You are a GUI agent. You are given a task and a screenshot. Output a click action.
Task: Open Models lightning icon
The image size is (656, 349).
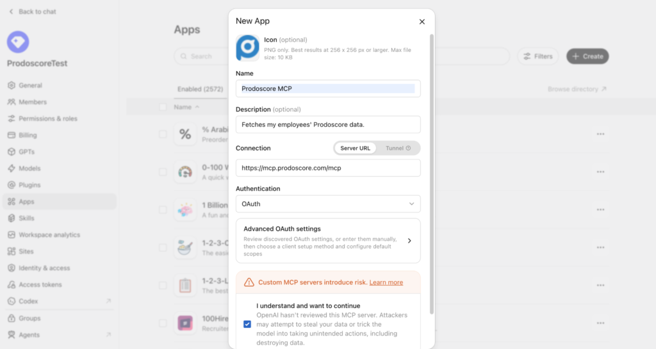(12, 168)
